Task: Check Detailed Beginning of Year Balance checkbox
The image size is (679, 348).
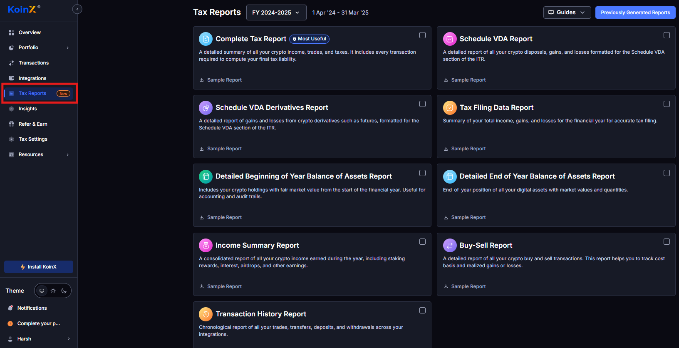Action: point(422,173)
